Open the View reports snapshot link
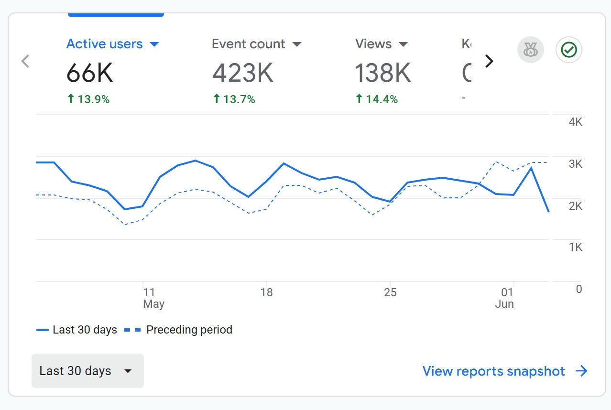 [x=493, y=371]
